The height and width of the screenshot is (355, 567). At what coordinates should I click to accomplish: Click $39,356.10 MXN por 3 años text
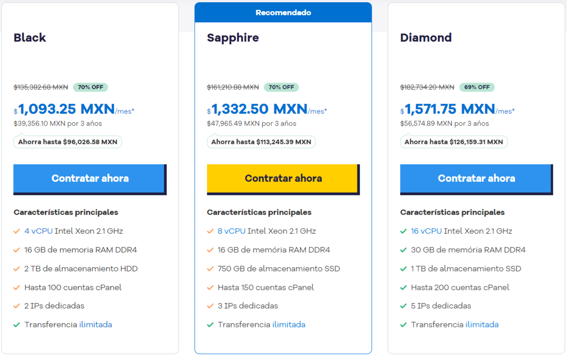(58, 124)
